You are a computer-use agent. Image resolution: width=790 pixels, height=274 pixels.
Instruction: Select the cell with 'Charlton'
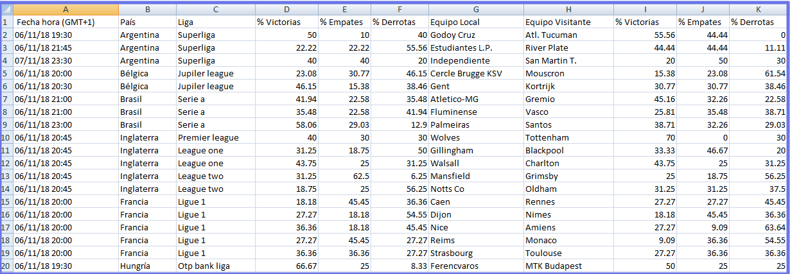[568, 163]
